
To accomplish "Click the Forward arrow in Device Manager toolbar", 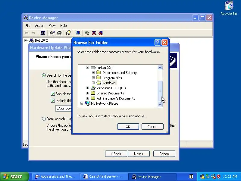I will 33,33.
